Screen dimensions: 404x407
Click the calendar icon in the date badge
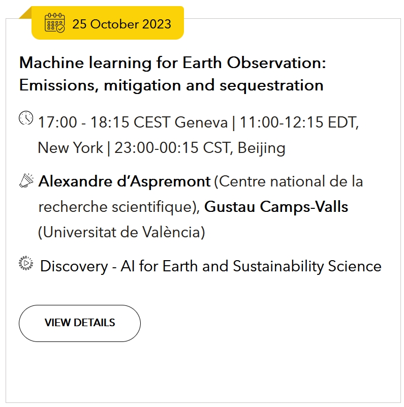[x=55, y=23]
